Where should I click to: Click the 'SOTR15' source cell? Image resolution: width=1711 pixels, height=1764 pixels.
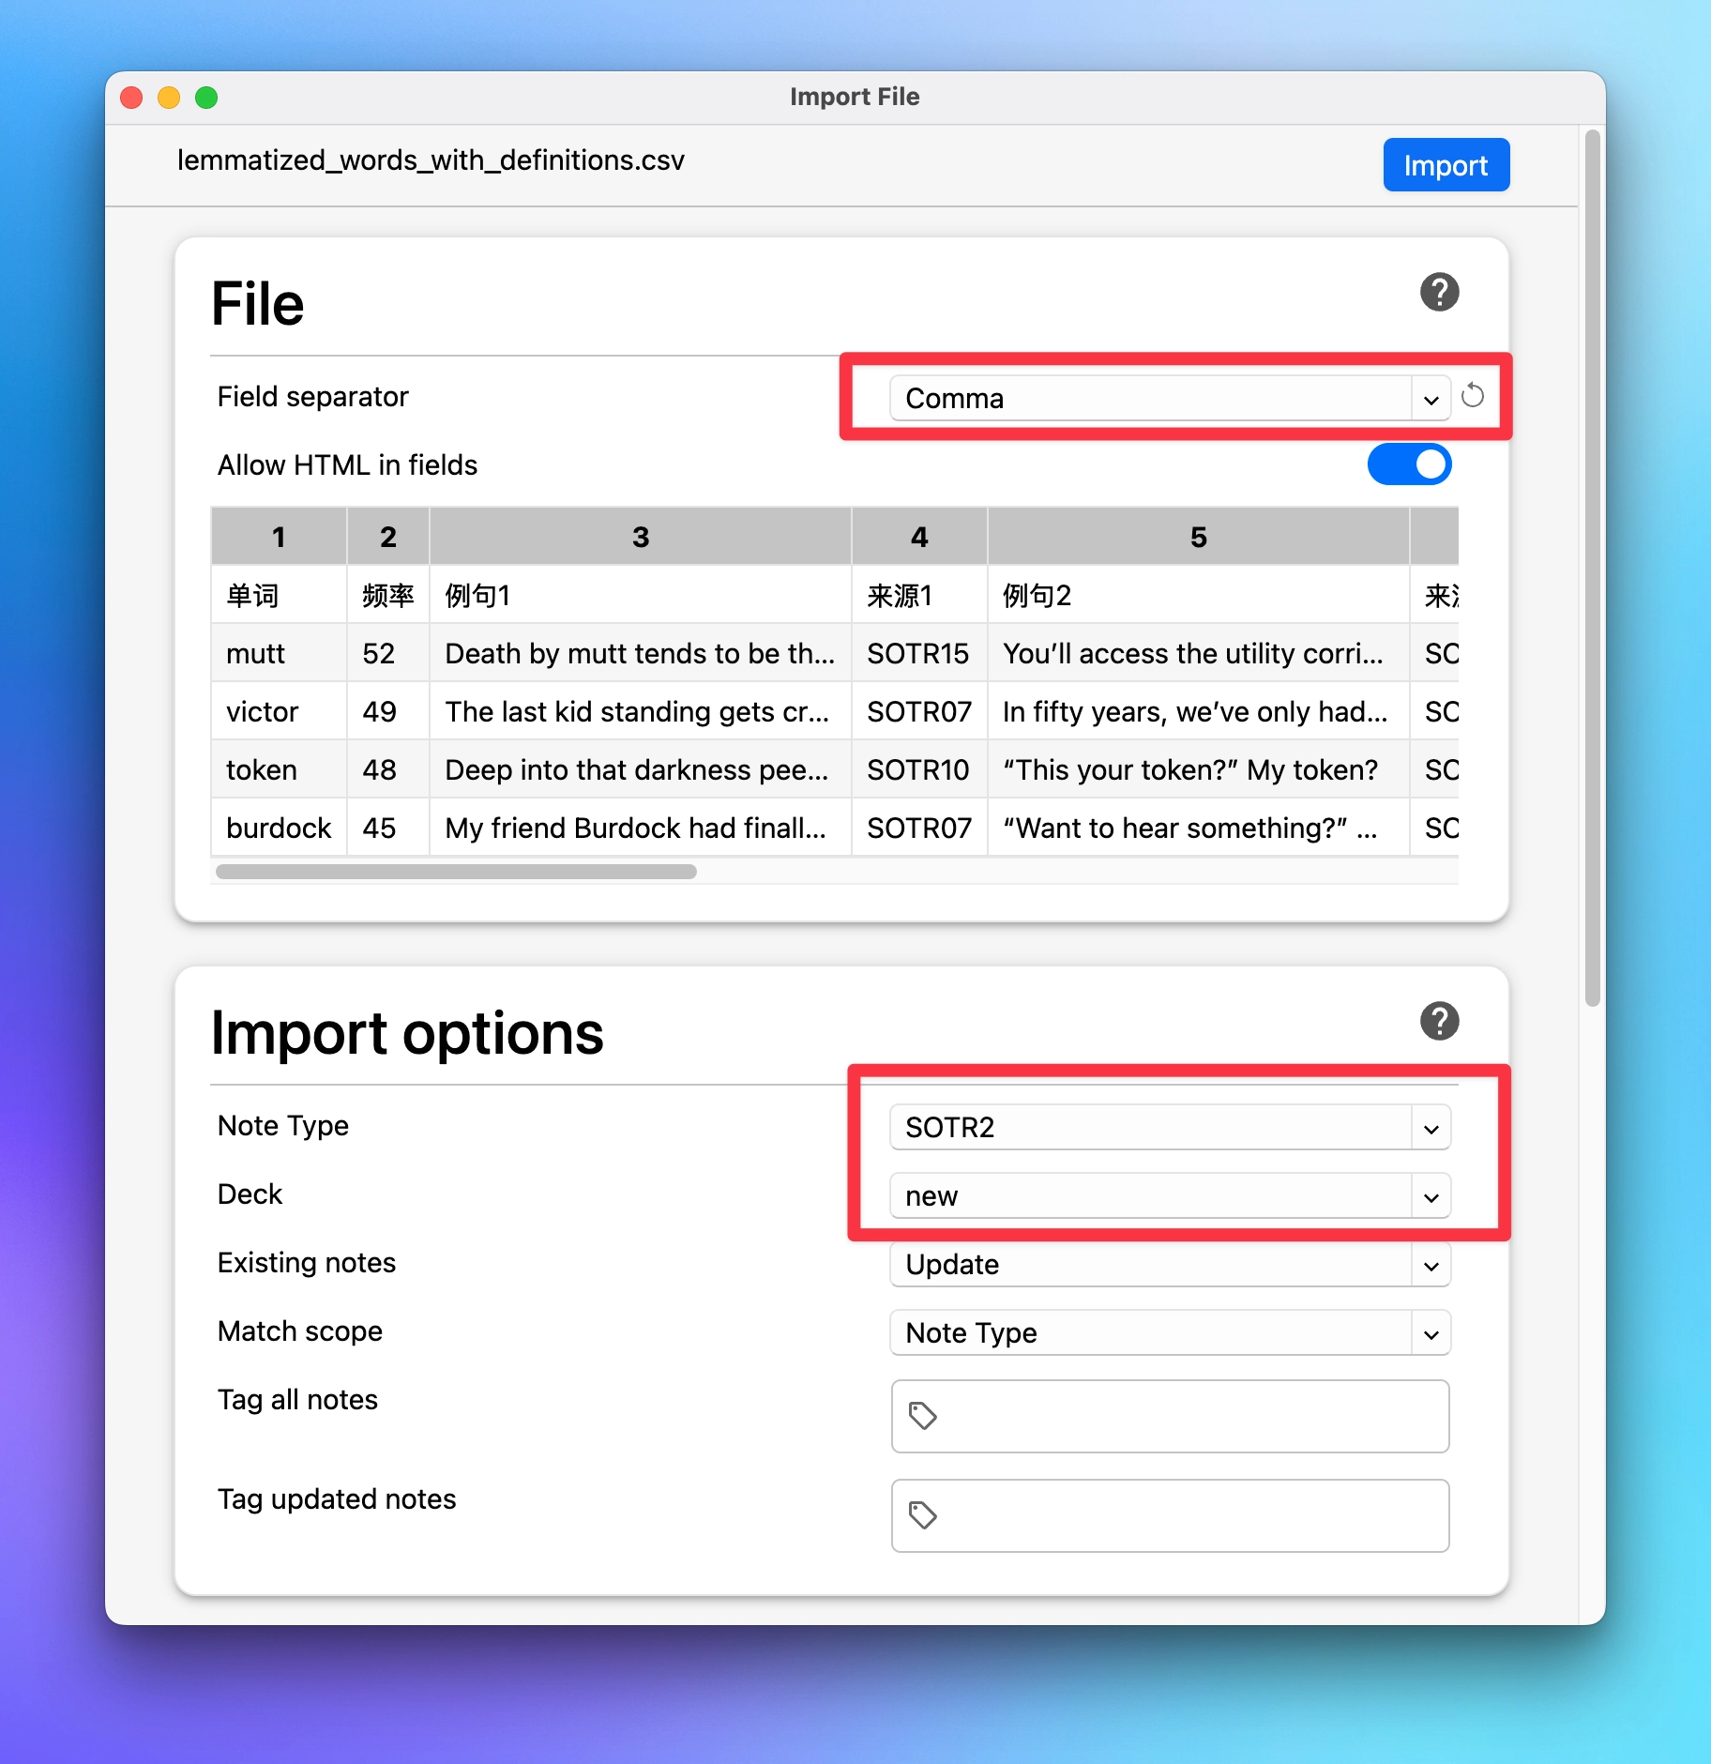point(917,653)
